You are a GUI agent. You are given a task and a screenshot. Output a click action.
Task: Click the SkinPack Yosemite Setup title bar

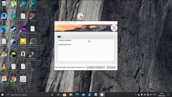(x=86, y=23)
